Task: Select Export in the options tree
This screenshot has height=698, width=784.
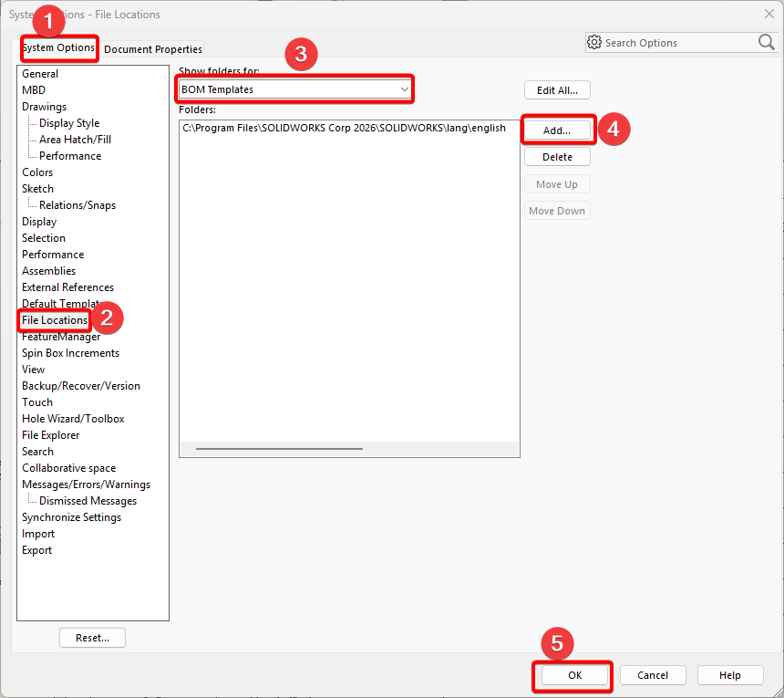Action: point(37,550)
